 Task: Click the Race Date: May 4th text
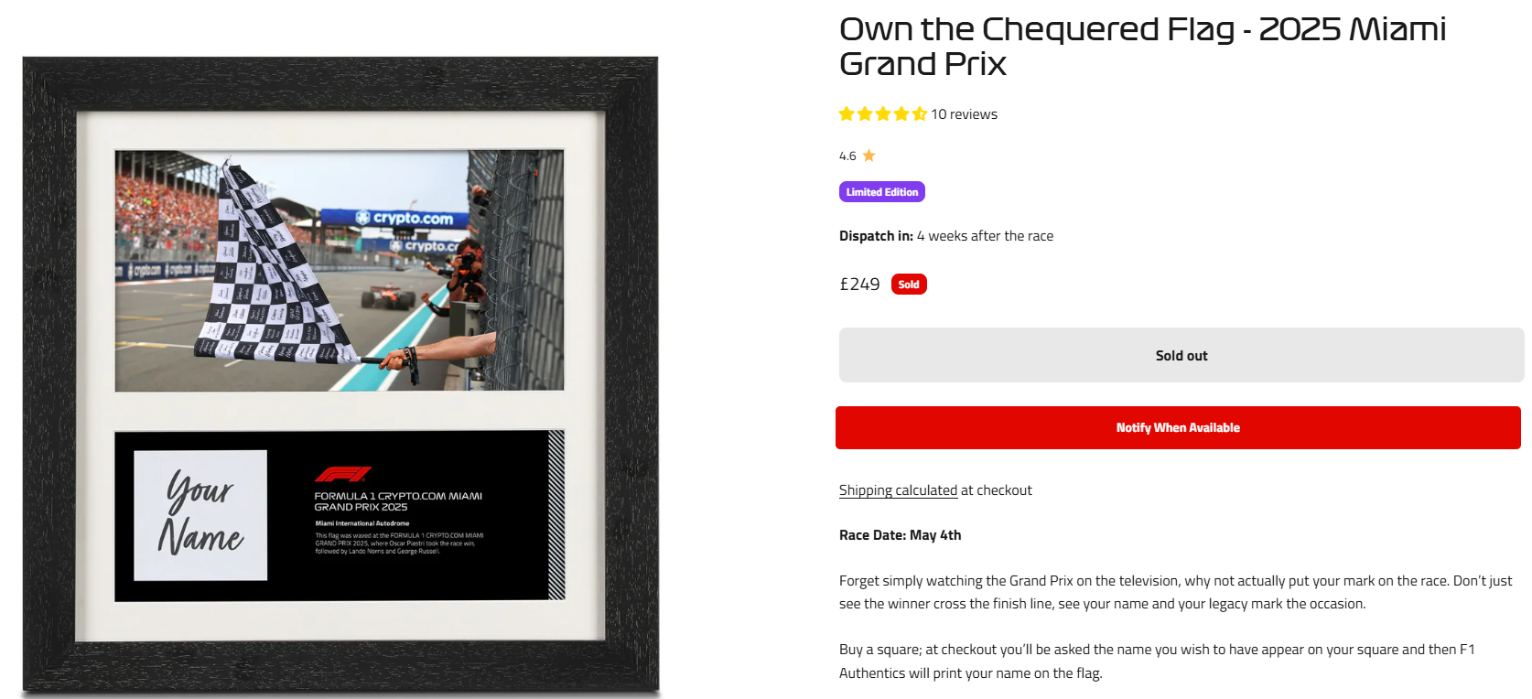[x=900, y=535]
